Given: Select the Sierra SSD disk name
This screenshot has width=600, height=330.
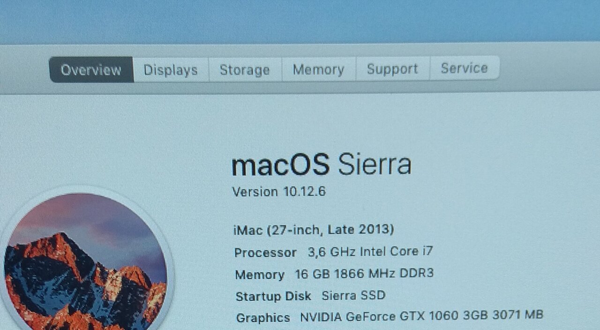Looking at the screenshot, I should (353, 295).
